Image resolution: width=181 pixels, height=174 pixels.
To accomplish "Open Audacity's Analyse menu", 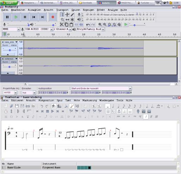I will (x=113, y=10).
